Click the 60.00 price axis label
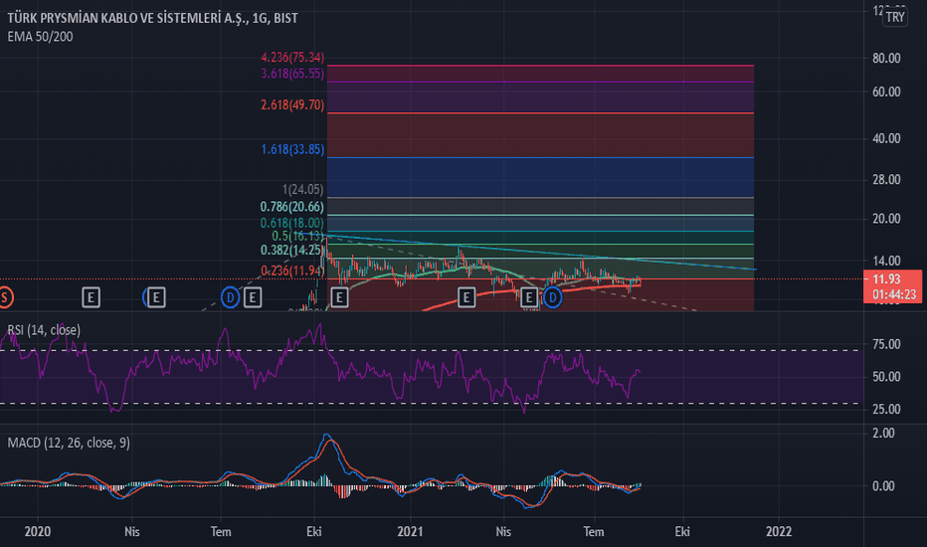Viewport: 927px width, 547px height. coord(886,91)
